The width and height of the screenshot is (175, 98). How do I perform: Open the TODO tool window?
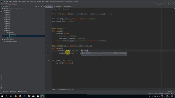tap(6, 91)
